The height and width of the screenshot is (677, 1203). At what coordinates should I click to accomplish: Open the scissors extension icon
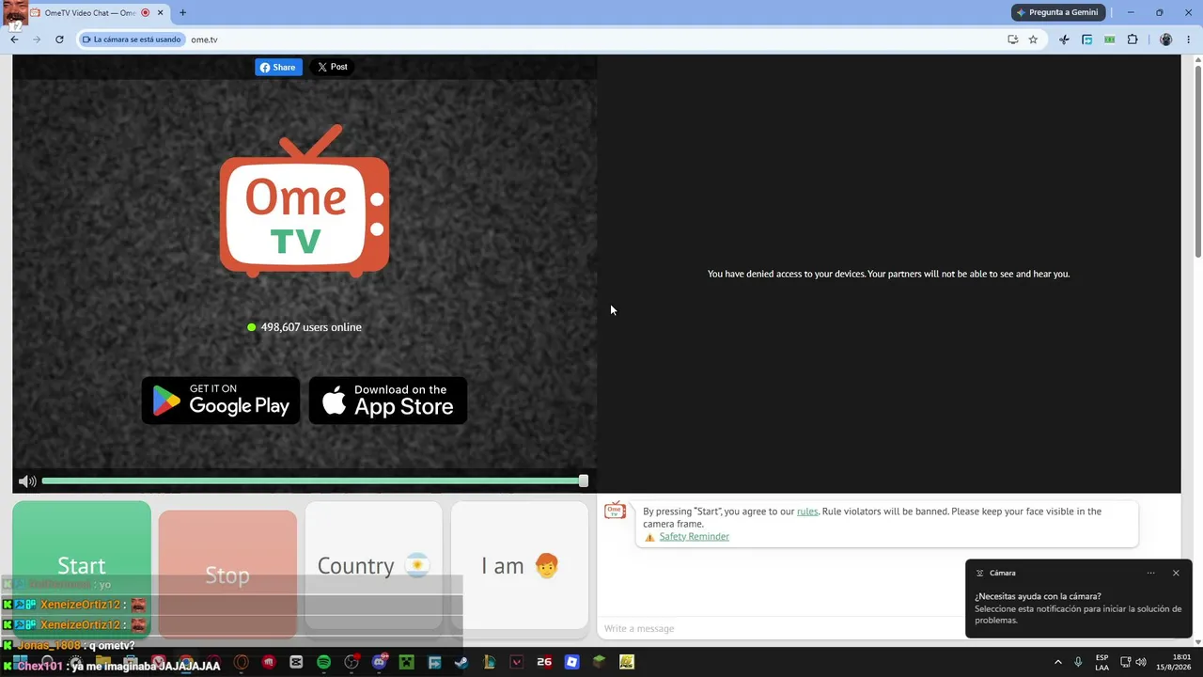1064,39
